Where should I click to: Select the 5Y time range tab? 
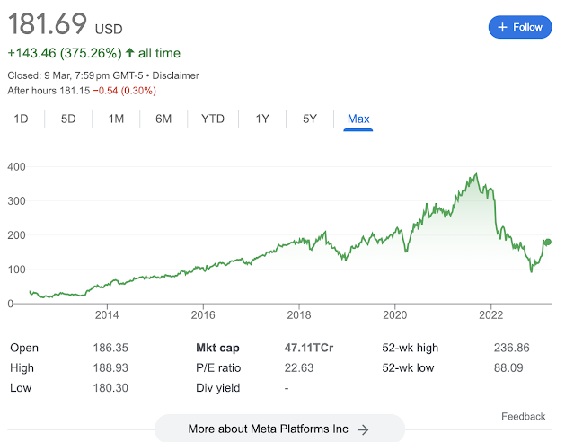(x=309, y=119)
